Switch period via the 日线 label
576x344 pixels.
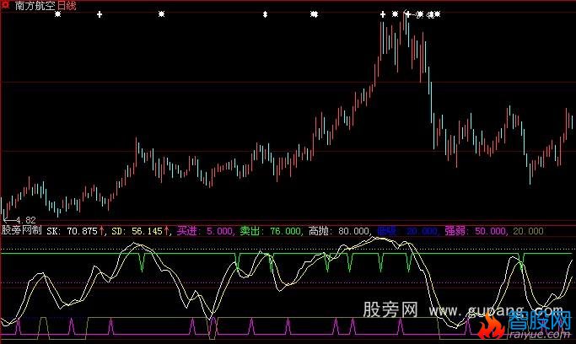click(x=66, y=6)
